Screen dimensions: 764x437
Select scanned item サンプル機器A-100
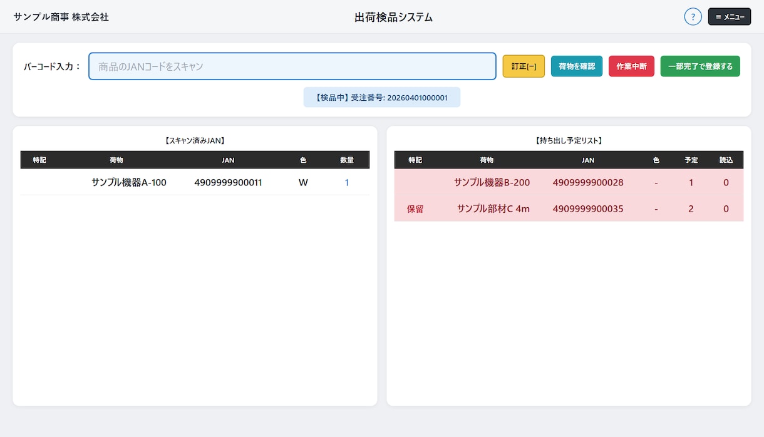tap(129, 183)
